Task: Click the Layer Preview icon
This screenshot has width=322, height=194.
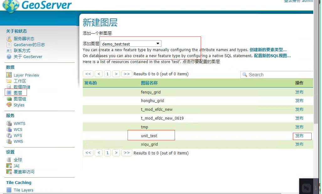Action: [x=9, y=75]
